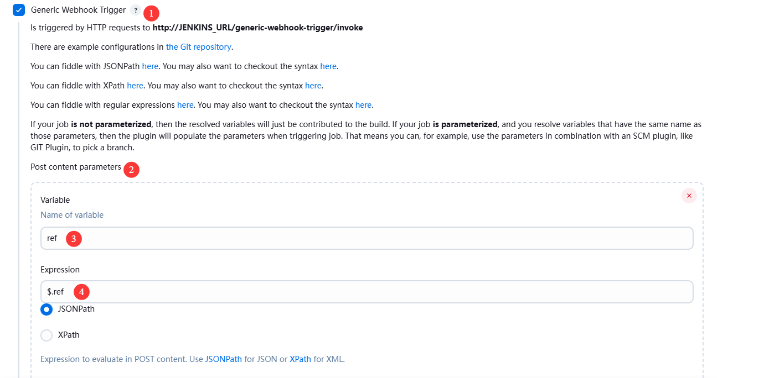764x378 pixels.
Task: Click the red annotation badge numbered 1
Action: coord(151,13)
